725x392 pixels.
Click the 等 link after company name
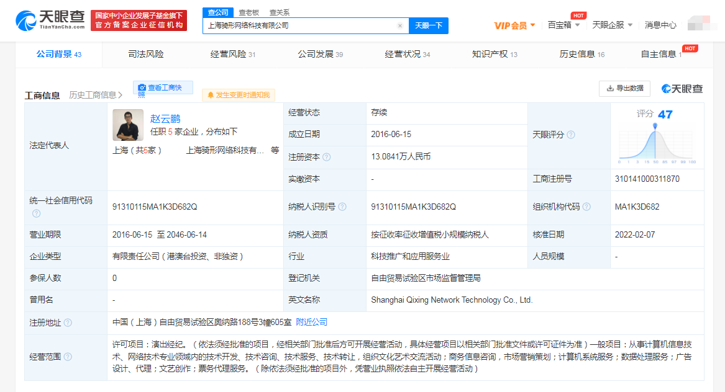pyautogui.click(x=275, y=151)
